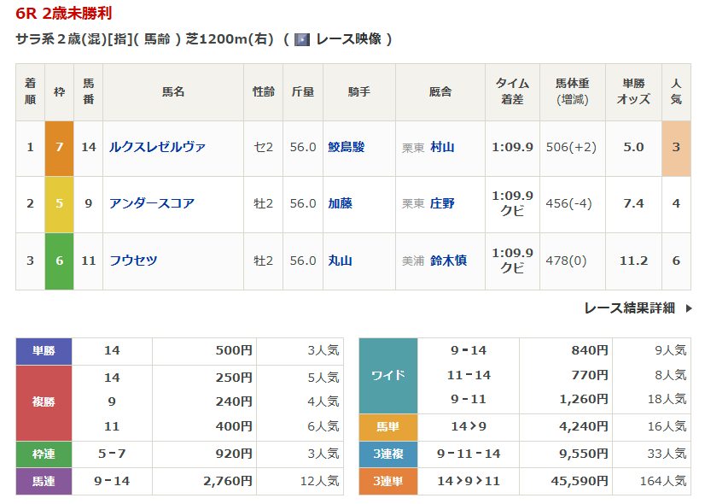Open horse アンダースコア page

(152, 203)
